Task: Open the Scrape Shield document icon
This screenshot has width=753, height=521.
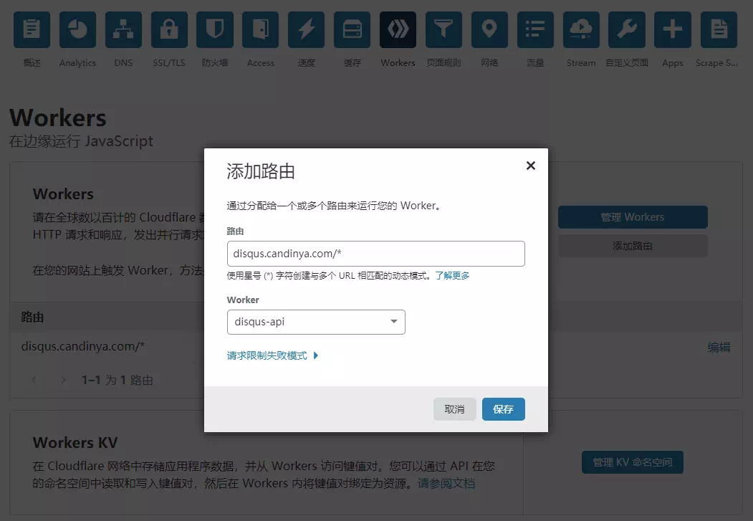Action: coord(719,30)
